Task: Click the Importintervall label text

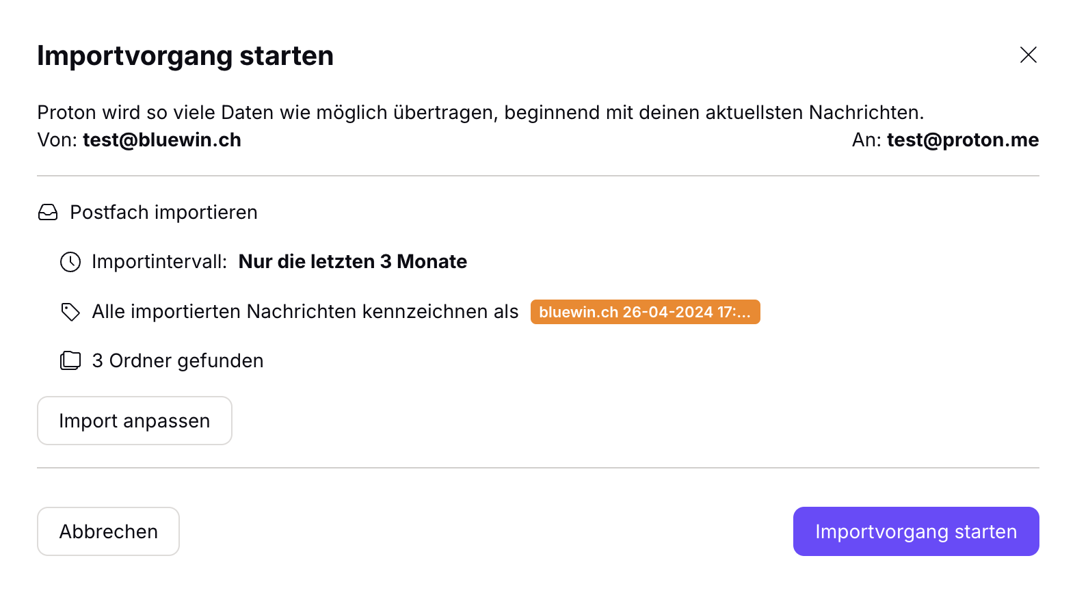Action: point(159,262)
